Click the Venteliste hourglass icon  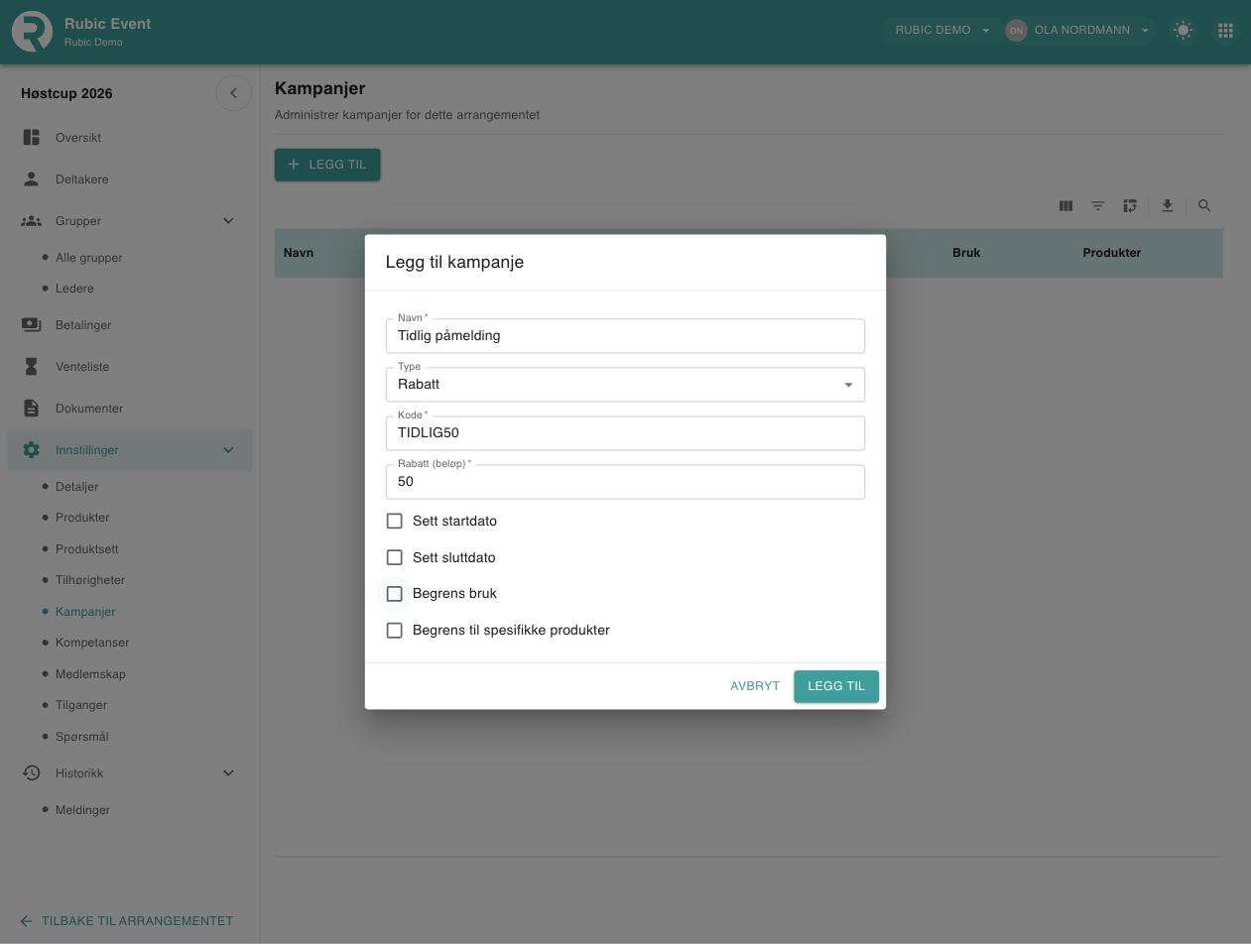click(x=32, y=367)
